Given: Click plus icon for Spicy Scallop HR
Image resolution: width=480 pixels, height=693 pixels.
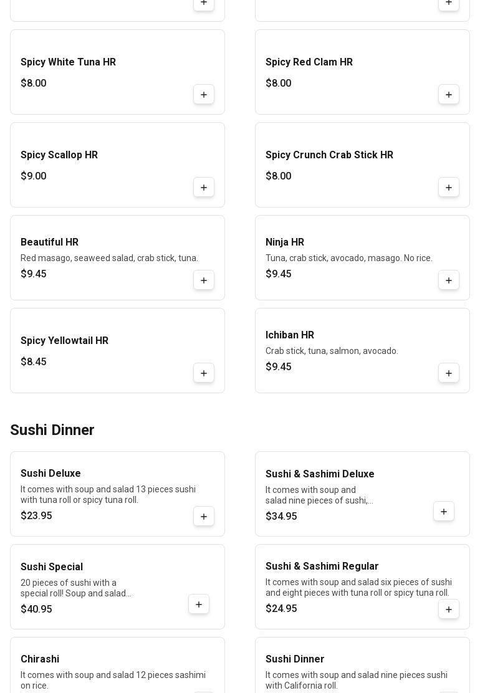Looking at the screenshot, I should [204, 188].
